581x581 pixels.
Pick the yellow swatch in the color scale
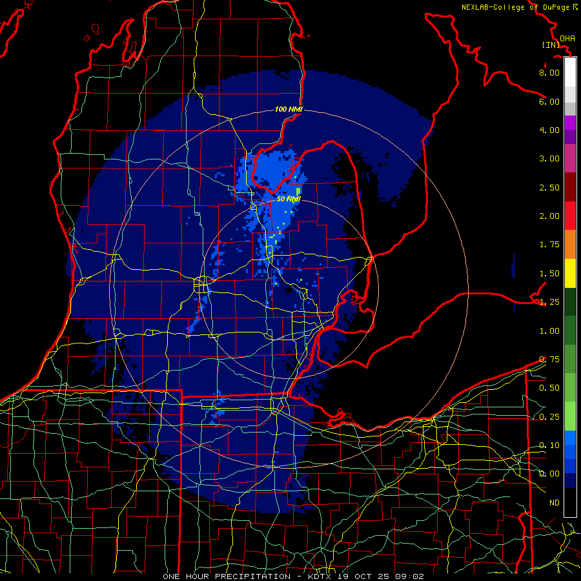tap(570, 274)
